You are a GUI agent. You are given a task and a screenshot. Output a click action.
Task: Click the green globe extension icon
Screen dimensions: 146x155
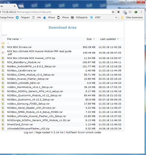tap(136, 12)
